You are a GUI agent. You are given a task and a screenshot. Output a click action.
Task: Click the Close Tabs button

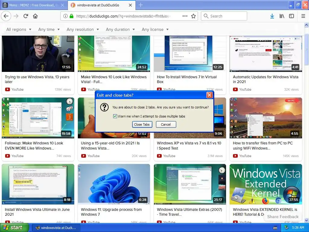[142, 124]
